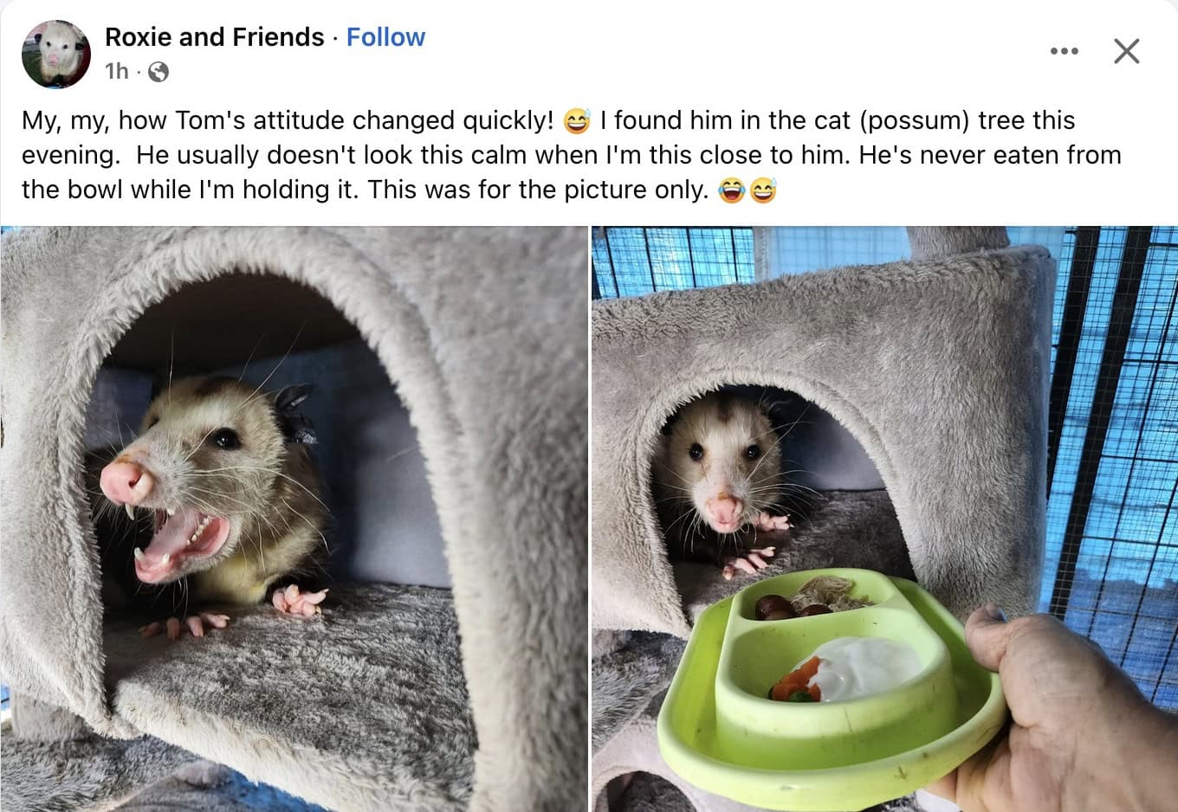
Task: Follow the Roxie and Friends page
Action: 385,37
